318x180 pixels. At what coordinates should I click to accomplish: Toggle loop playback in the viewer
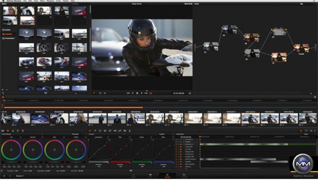point(151,93)
